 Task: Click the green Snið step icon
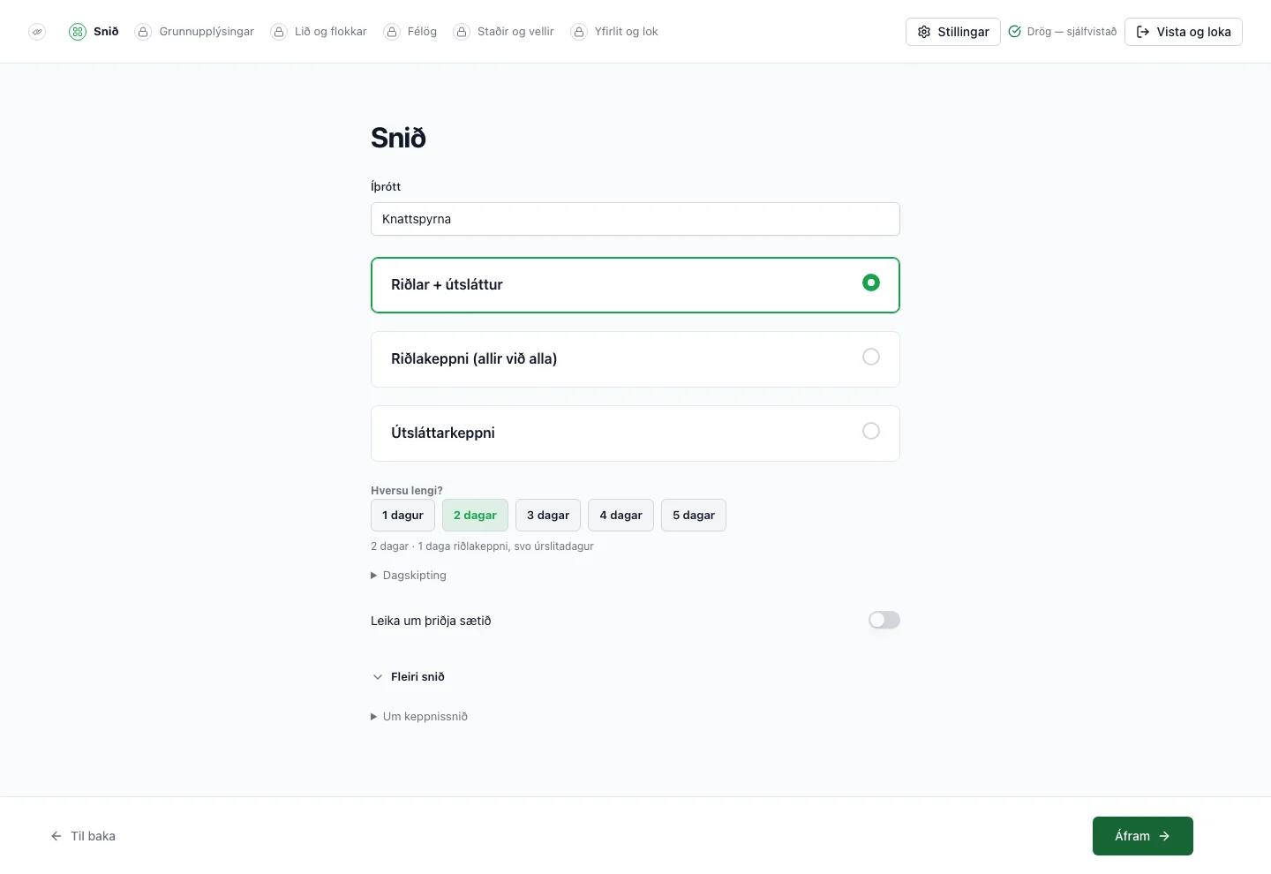[x=78, y=32]
